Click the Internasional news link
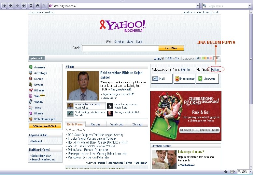This screenshot has height=175, width=254. (x=115, y=163)
